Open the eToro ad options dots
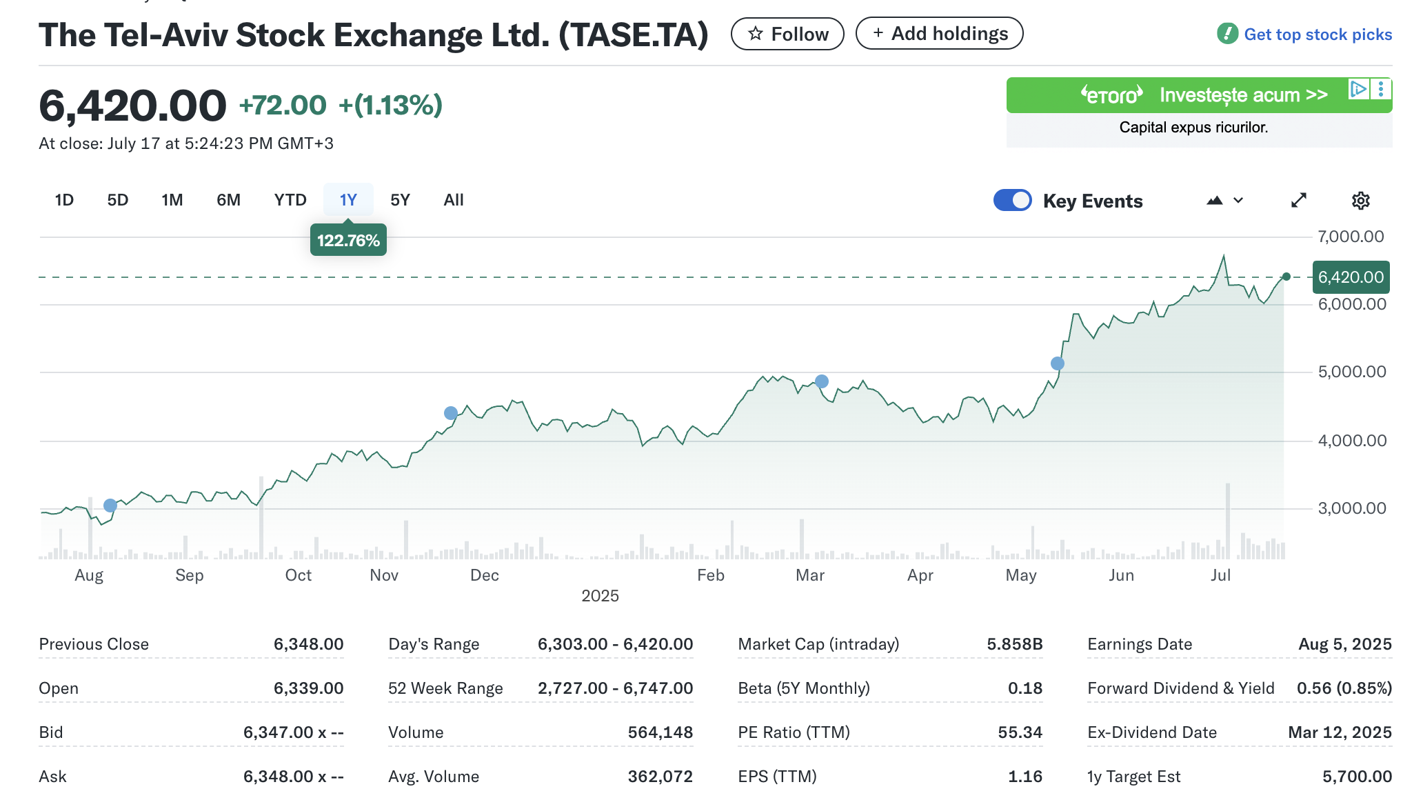1423x800 pixels. coord(1380,89)
